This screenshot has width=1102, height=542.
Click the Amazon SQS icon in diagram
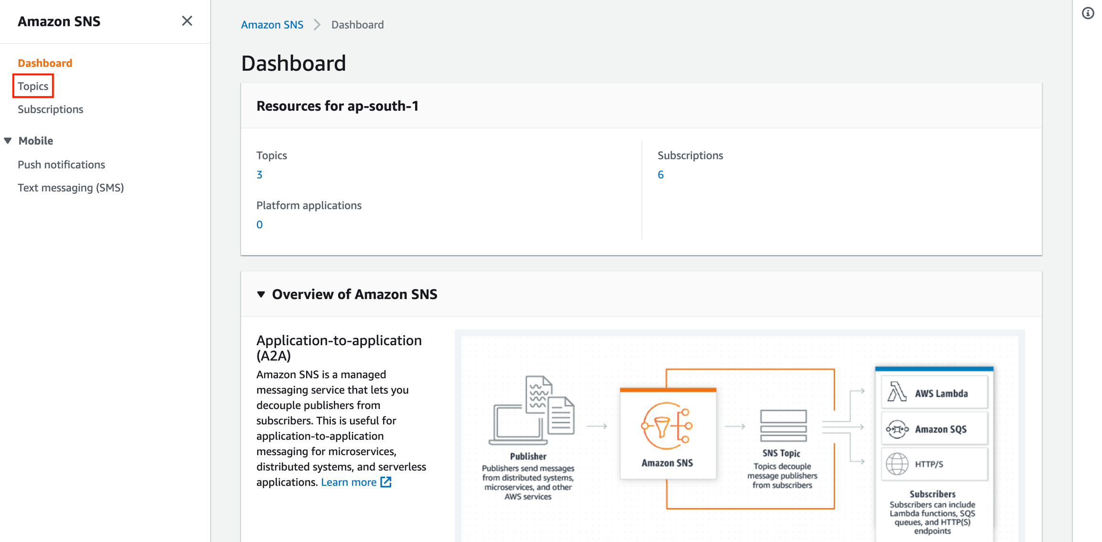point(897,429)
